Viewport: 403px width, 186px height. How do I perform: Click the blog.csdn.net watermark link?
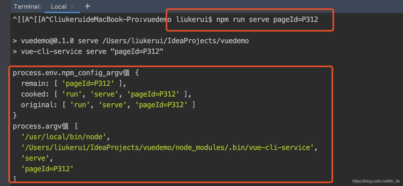[x=376, y=181]
